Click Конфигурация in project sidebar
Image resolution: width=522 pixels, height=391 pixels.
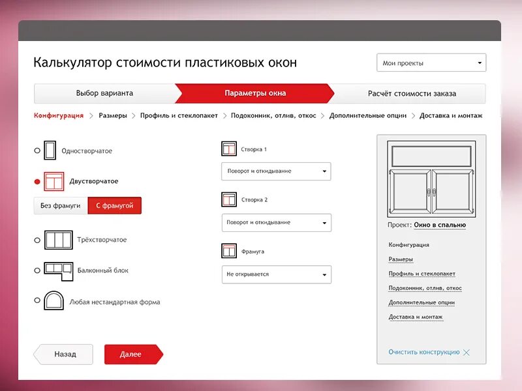pyautogui.click(x=409, y=245)
